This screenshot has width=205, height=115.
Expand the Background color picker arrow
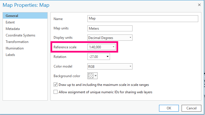tap(96, 76)
